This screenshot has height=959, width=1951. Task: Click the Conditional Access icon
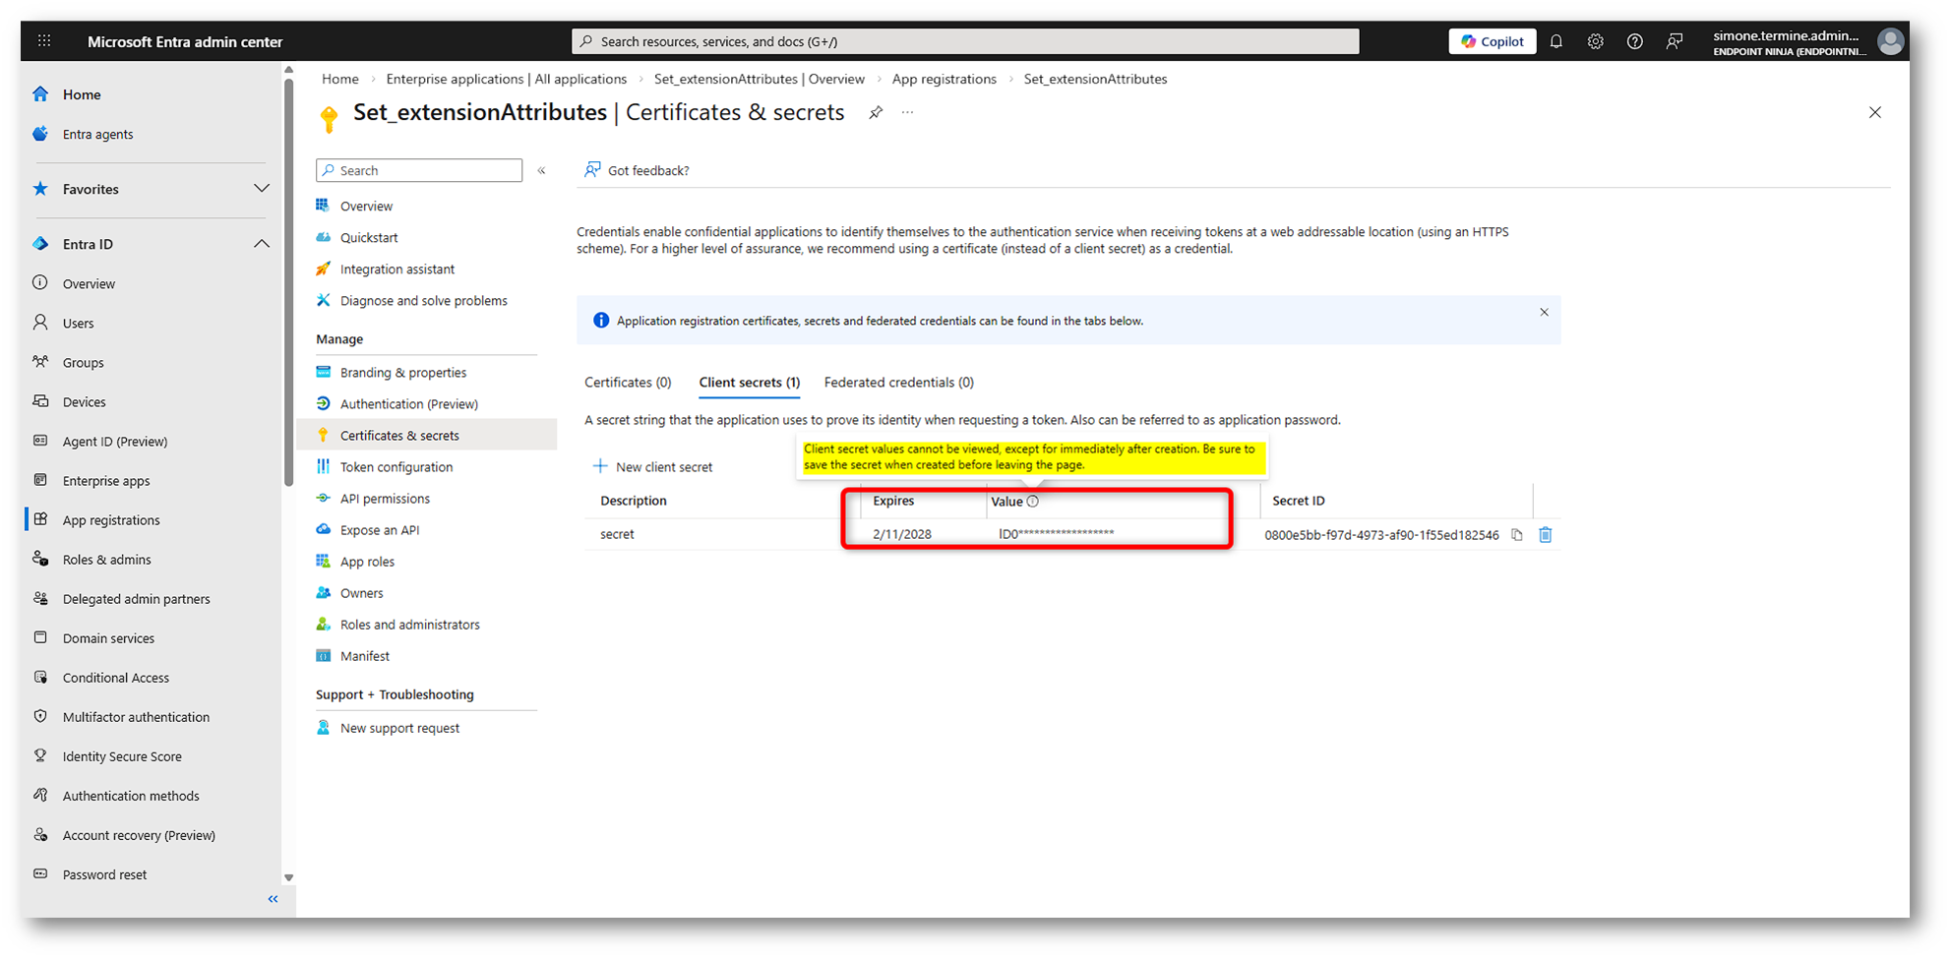(x=40, y=677)
